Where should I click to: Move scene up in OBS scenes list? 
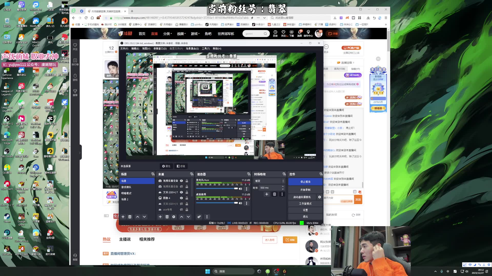tap(138, 217)
